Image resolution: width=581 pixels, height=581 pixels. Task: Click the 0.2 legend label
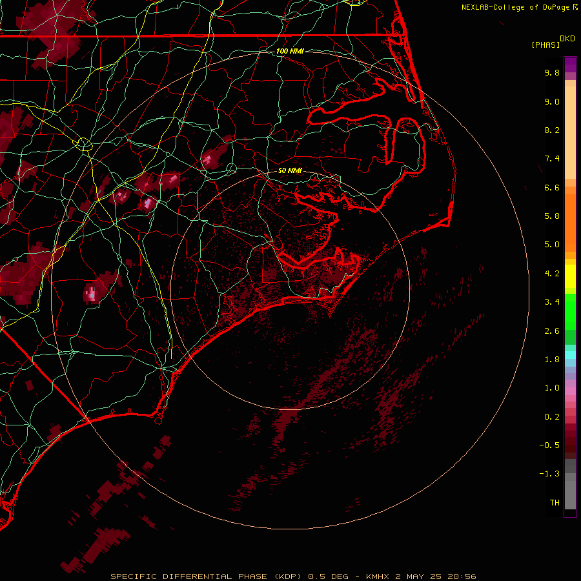[x=552, y=417]
